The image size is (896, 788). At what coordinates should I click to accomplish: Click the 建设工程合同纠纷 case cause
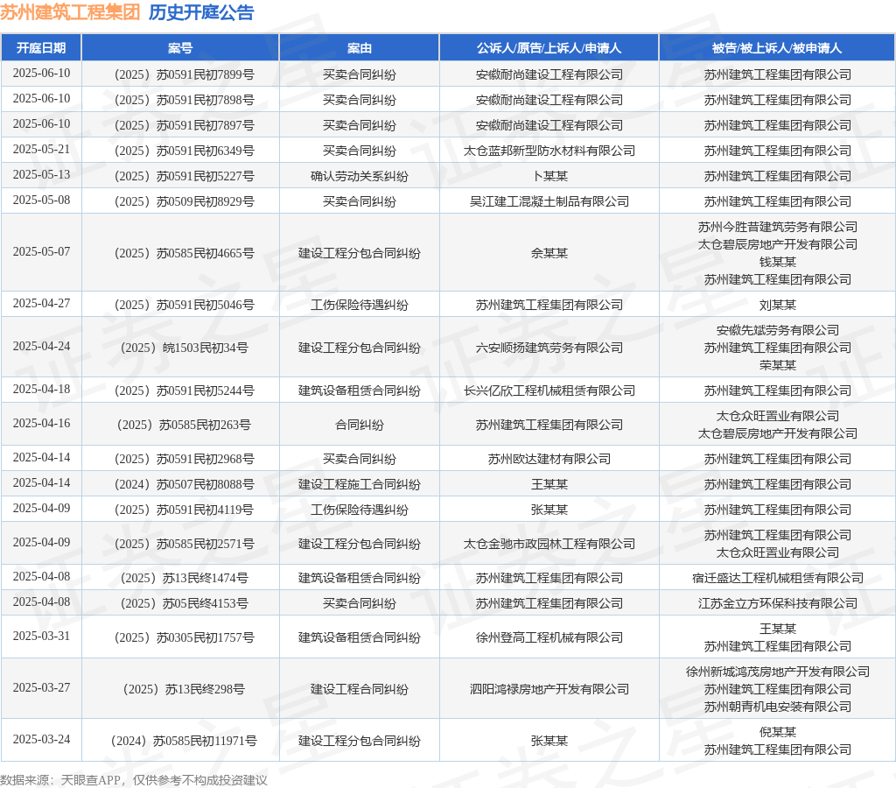(360, 689)
